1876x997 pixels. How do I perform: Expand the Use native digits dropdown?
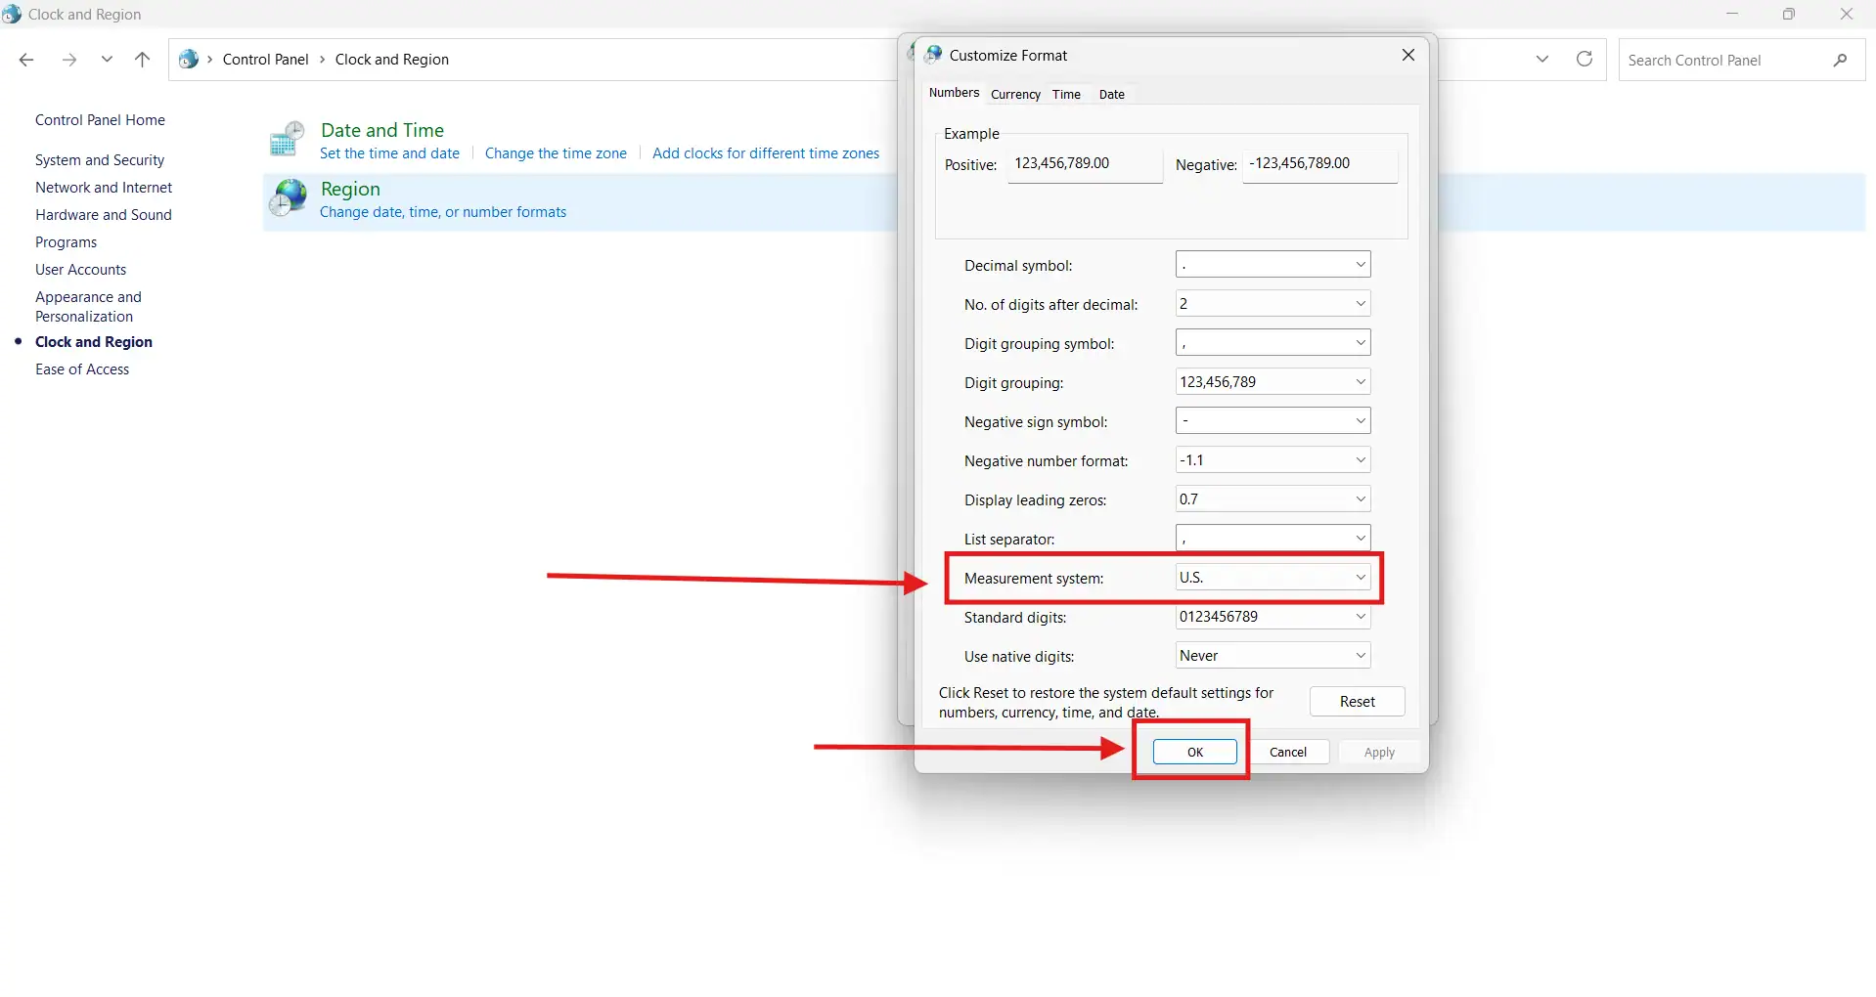click(x=1272, y=656)
